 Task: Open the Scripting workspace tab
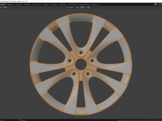[x=94, y=5]
